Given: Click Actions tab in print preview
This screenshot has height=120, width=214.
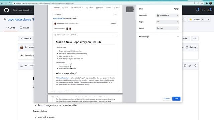Looking at the screenshot, I should coord(90,8).
